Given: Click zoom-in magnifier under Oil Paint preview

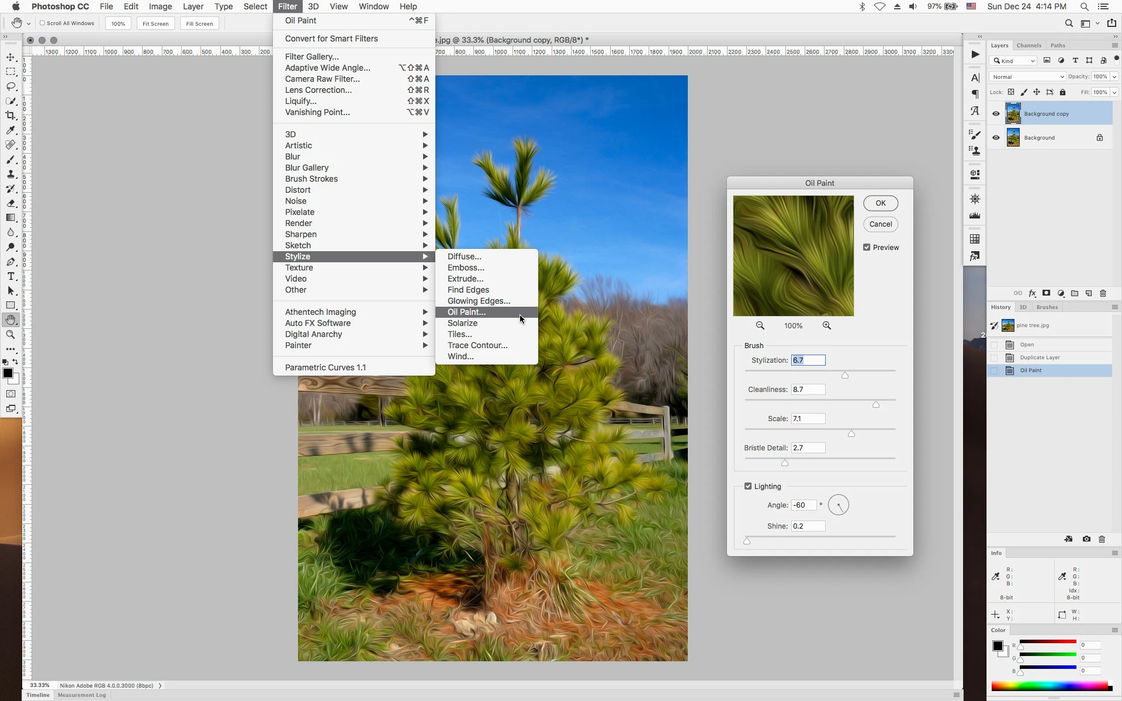Looking at the screenshot, I should [826, 325].
